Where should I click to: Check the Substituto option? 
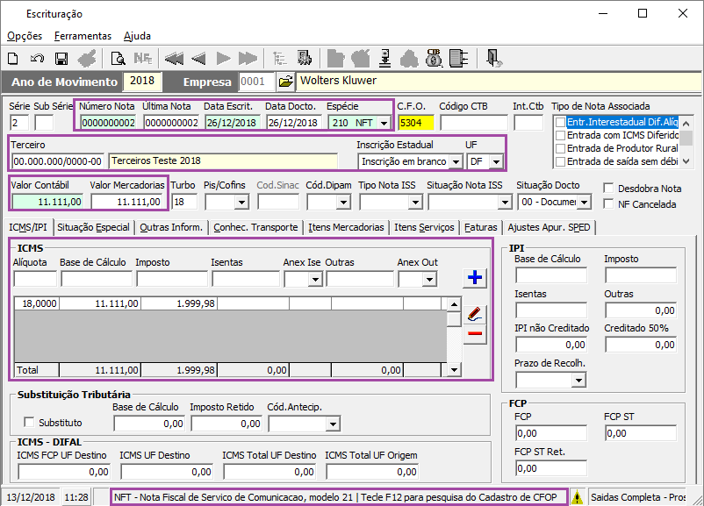pos(29,422)
